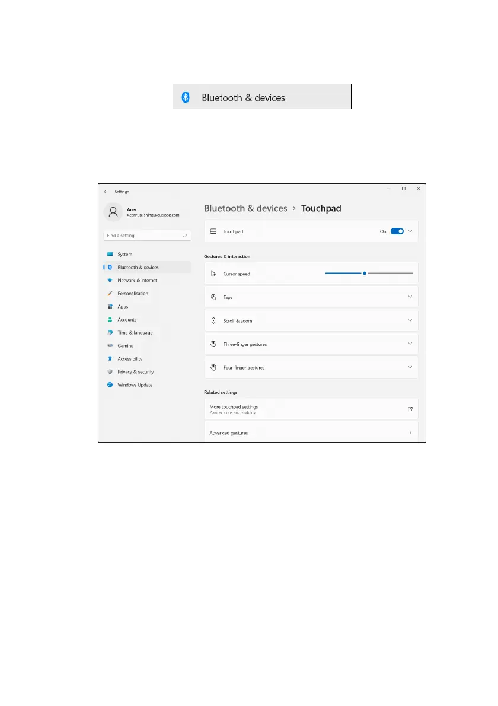Image resolution: width=498 pixels, height=706 pixels.
Task: Select the Personalisation paintbrush icon
Action: point(110,294)
